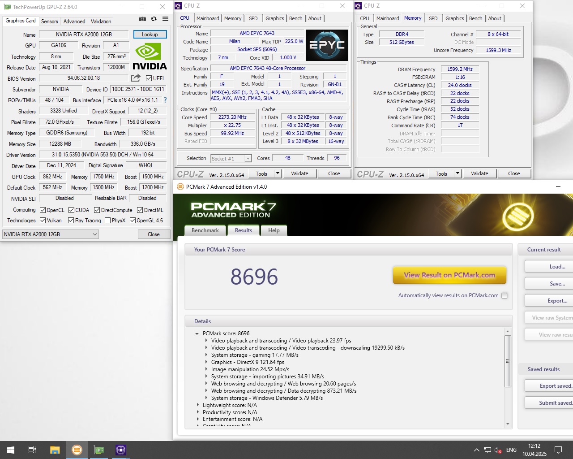
Task: Open the notification center icon
Action: pyautogui.click(x=558, y=450)
